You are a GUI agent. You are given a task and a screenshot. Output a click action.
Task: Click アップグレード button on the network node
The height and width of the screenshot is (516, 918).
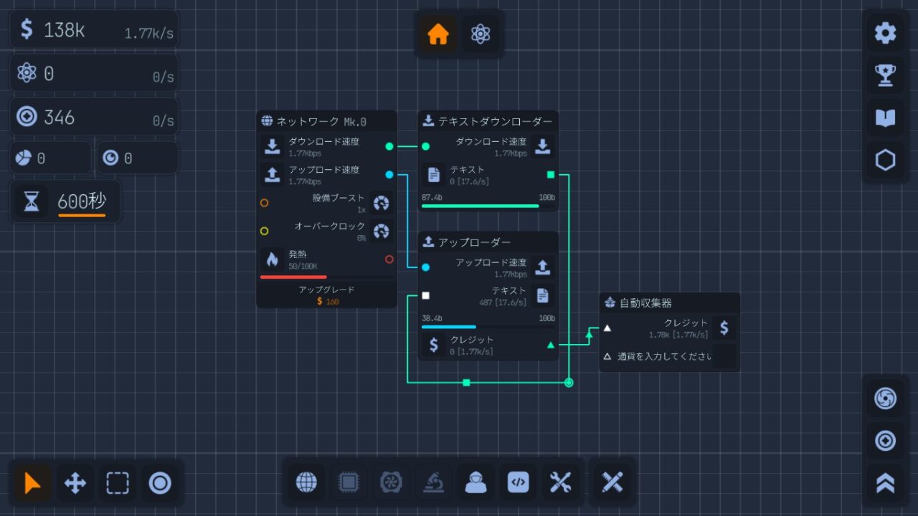click(x=326, y=295)
